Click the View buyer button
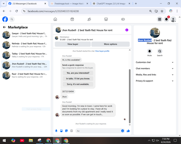The image size is (181, 144). tap(73, 44)
